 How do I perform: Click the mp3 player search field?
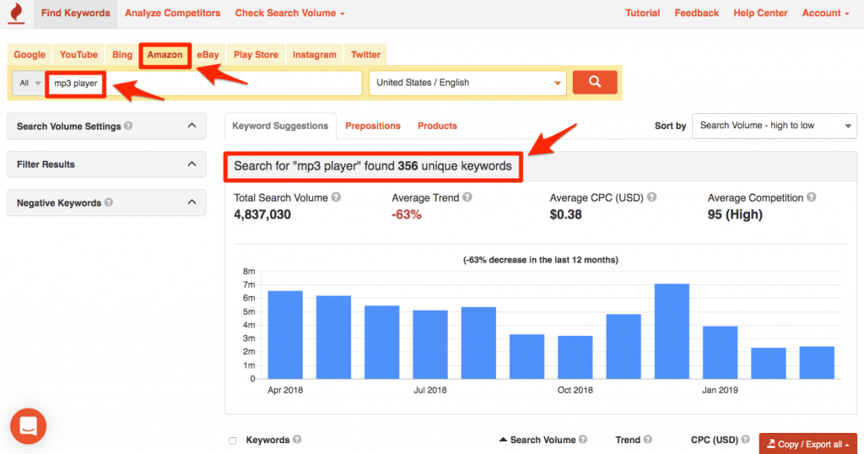(x=204, y=84)
